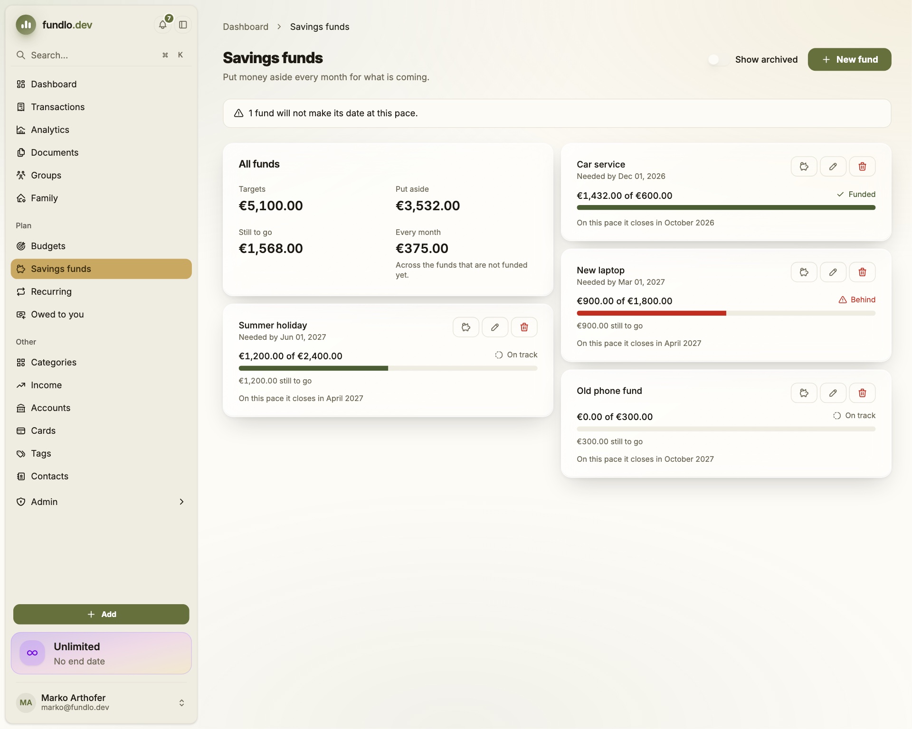Delete the Summer holiday fund
This screenshot has width=912, height=729.
pyautogui.click(x=524, y=327)
